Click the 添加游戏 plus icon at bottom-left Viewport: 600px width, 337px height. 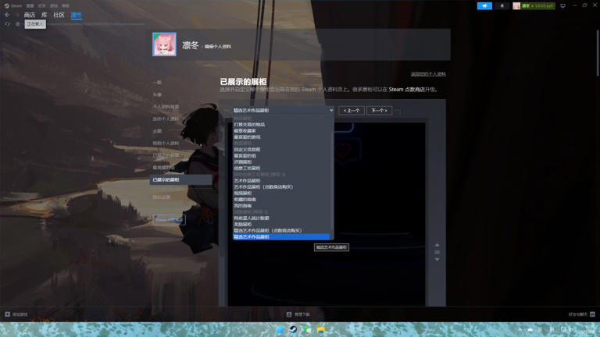(x=7, y=314)
